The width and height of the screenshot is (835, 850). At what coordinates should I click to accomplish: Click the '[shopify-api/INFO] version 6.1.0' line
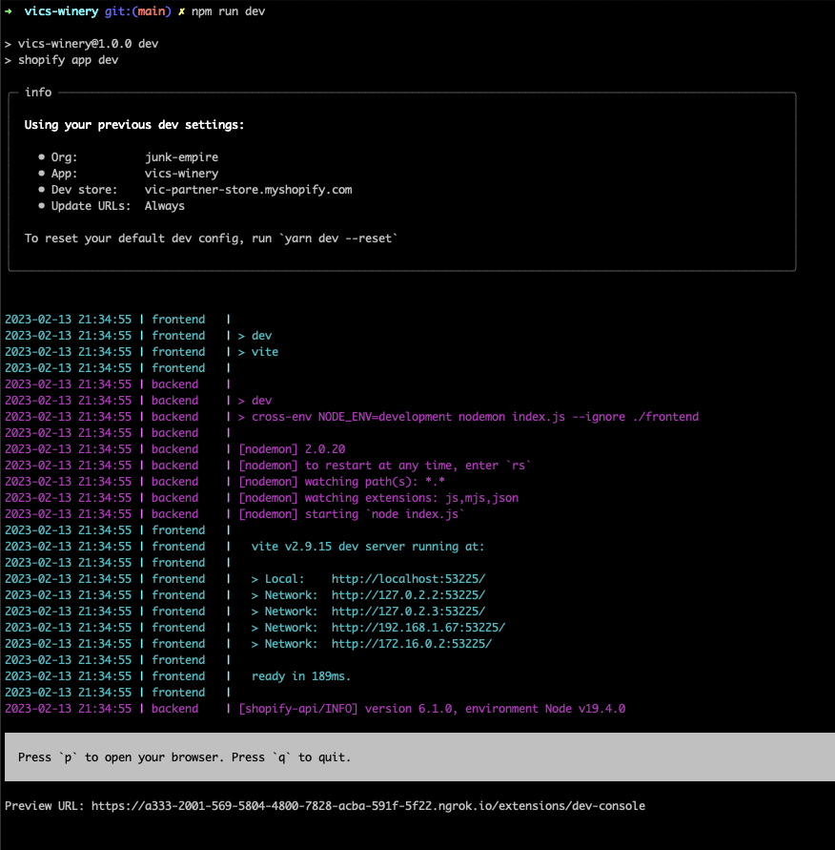pos(432,709)
